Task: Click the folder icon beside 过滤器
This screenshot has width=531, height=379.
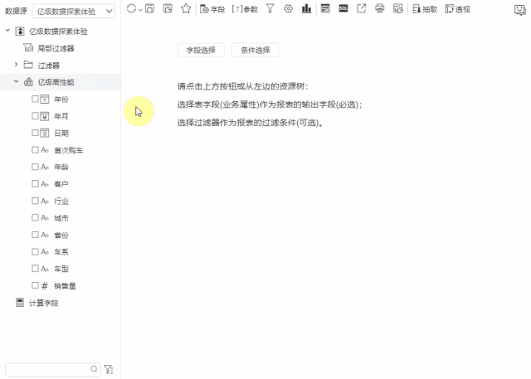Action: [x=28, y=65]
